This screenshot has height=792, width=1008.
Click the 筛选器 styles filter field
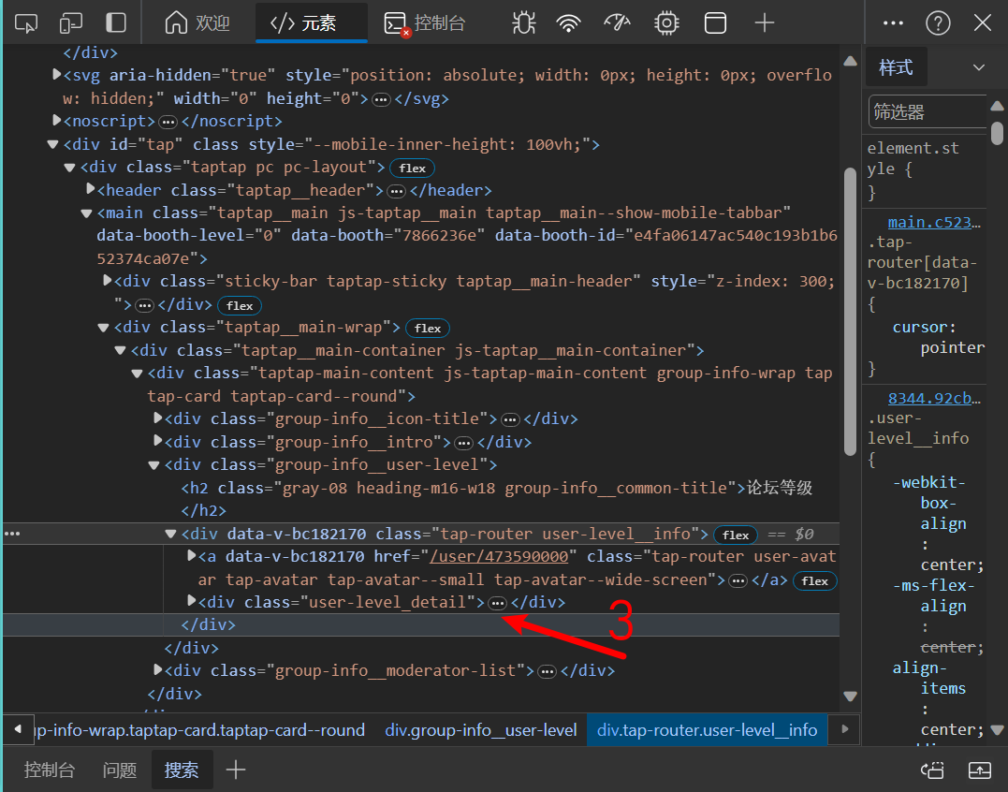click(927, 111)
